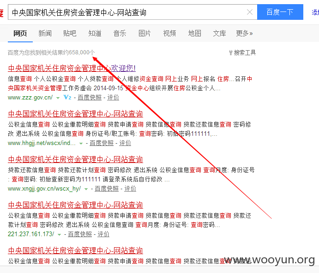
Task: Click 评价 for the www.xngjj.gov.cn result
Action: pyautogui.click(x=130, y=189)
